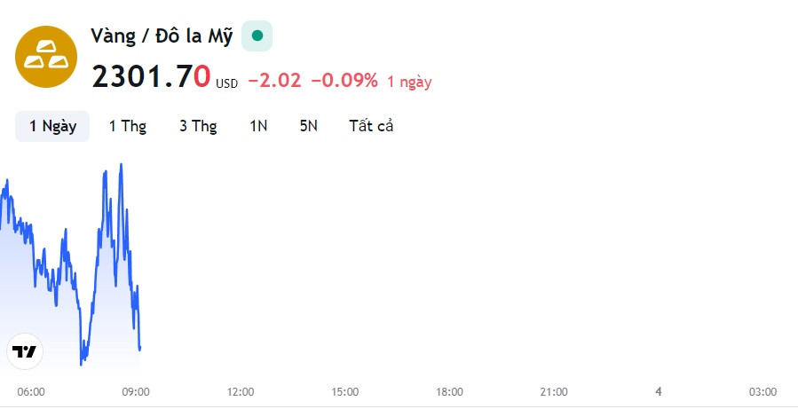Screen dimensions: 798x409
Task: Click the 2301.70 price value
Action: 151,77
